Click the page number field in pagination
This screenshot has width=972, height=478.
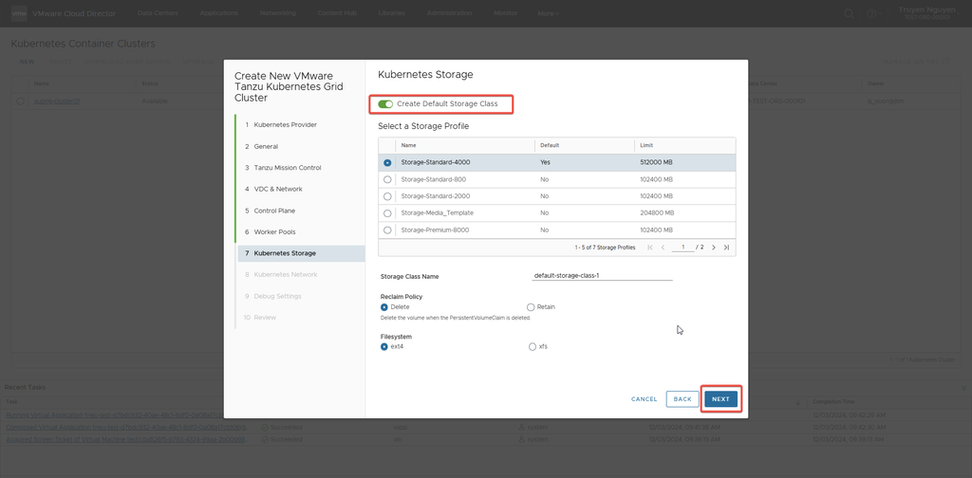click(x=683, y=248)
